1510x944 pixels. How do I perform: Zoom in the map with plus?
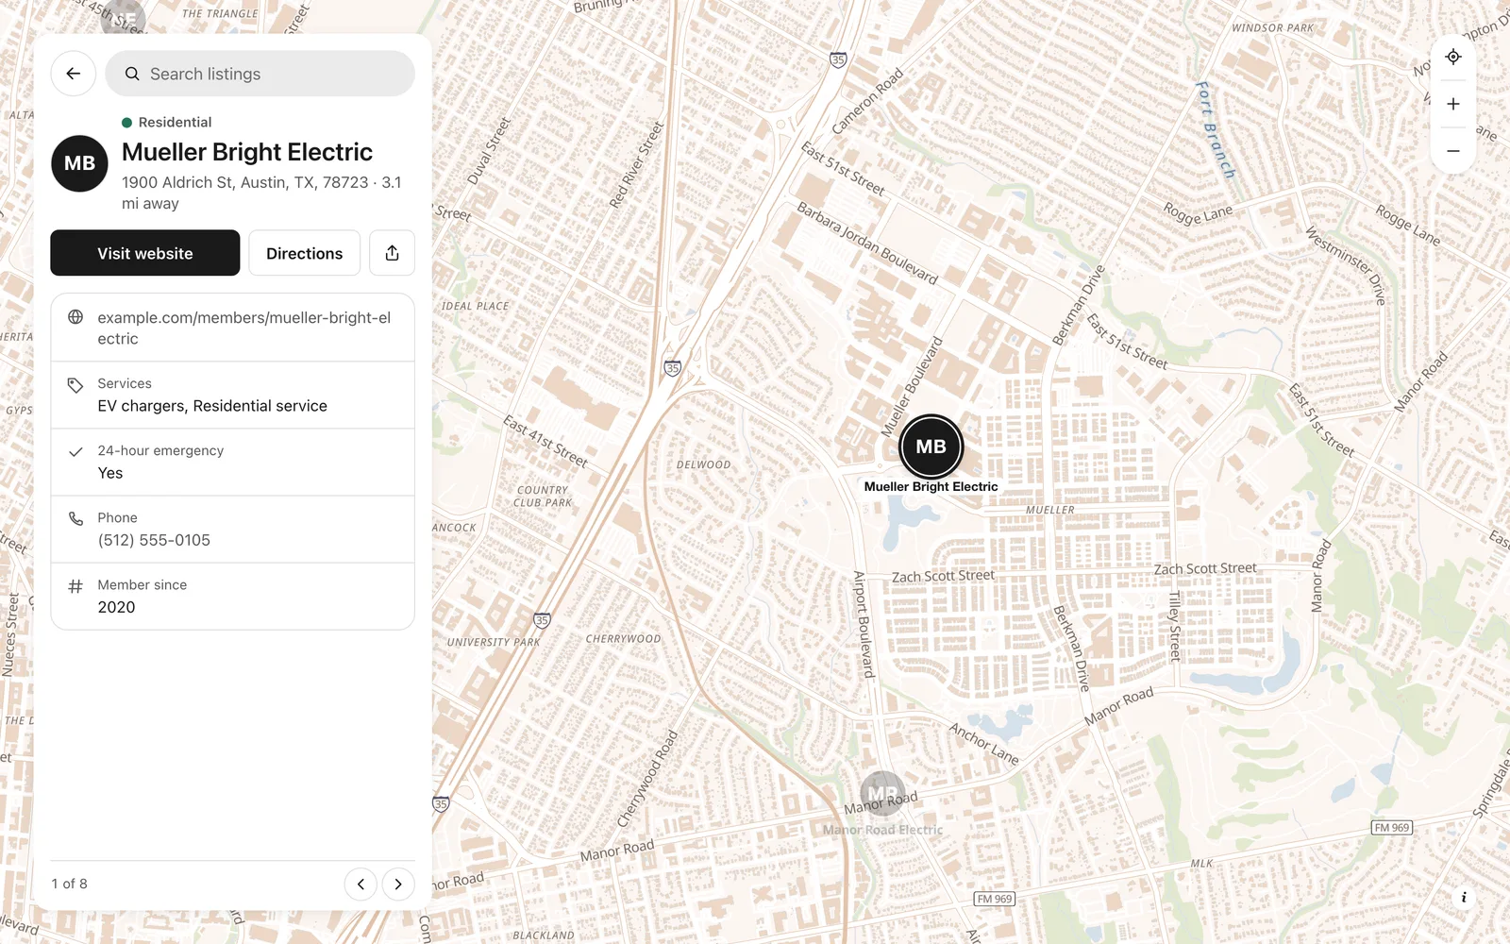(1453, 104)
